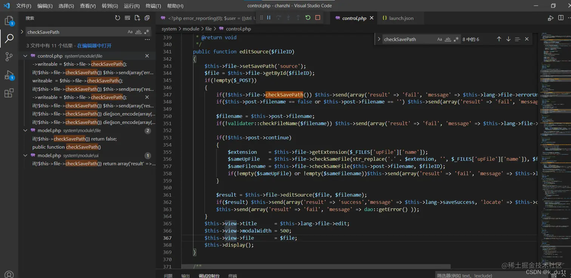The height and width of the screenshot is (278, 571).
Task: Collapse control.php results in search tree
Action: click(x=25, y=56)
